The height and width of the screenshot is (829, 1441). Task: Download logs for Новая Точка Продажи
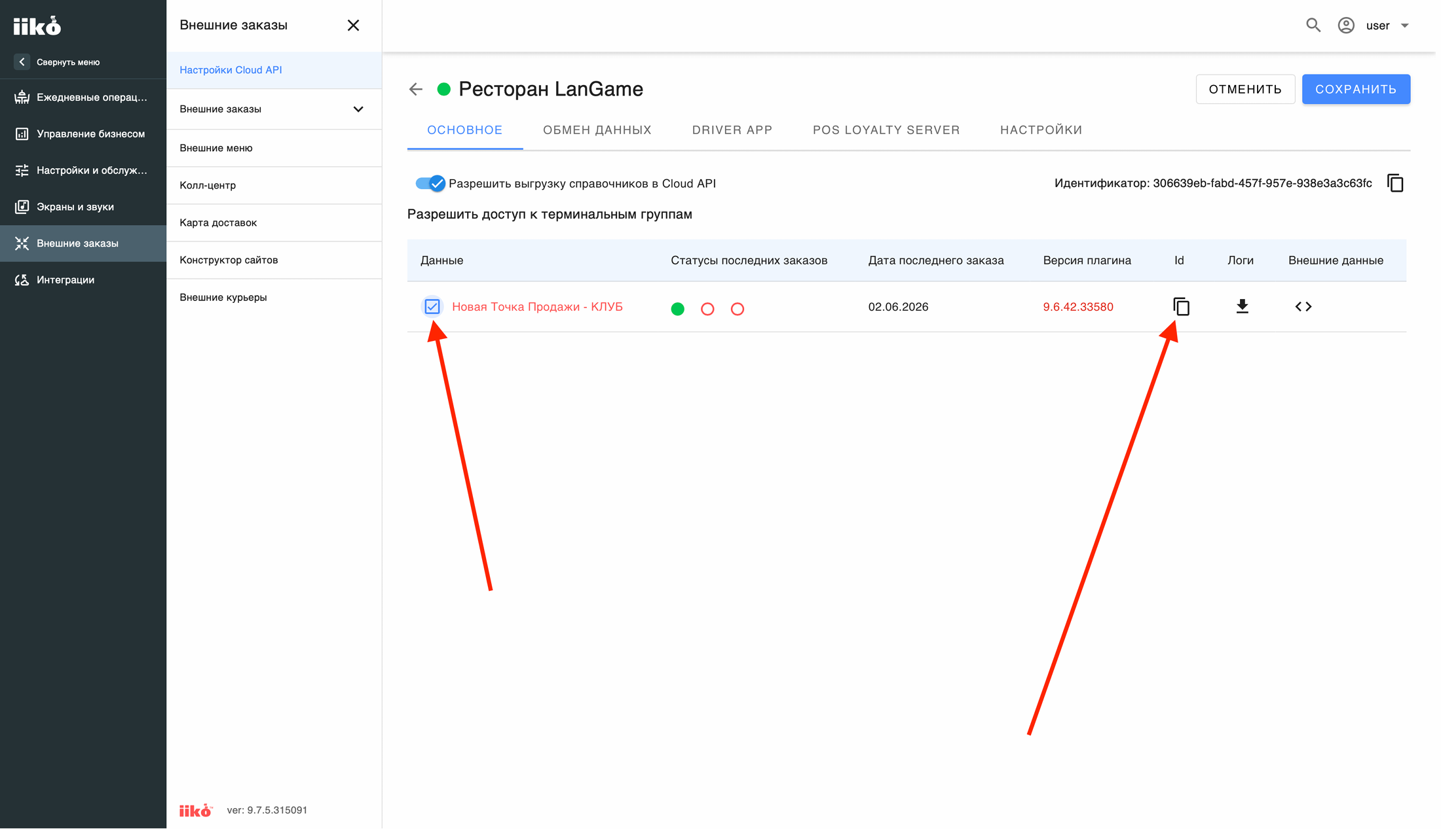click(1242, 306)
